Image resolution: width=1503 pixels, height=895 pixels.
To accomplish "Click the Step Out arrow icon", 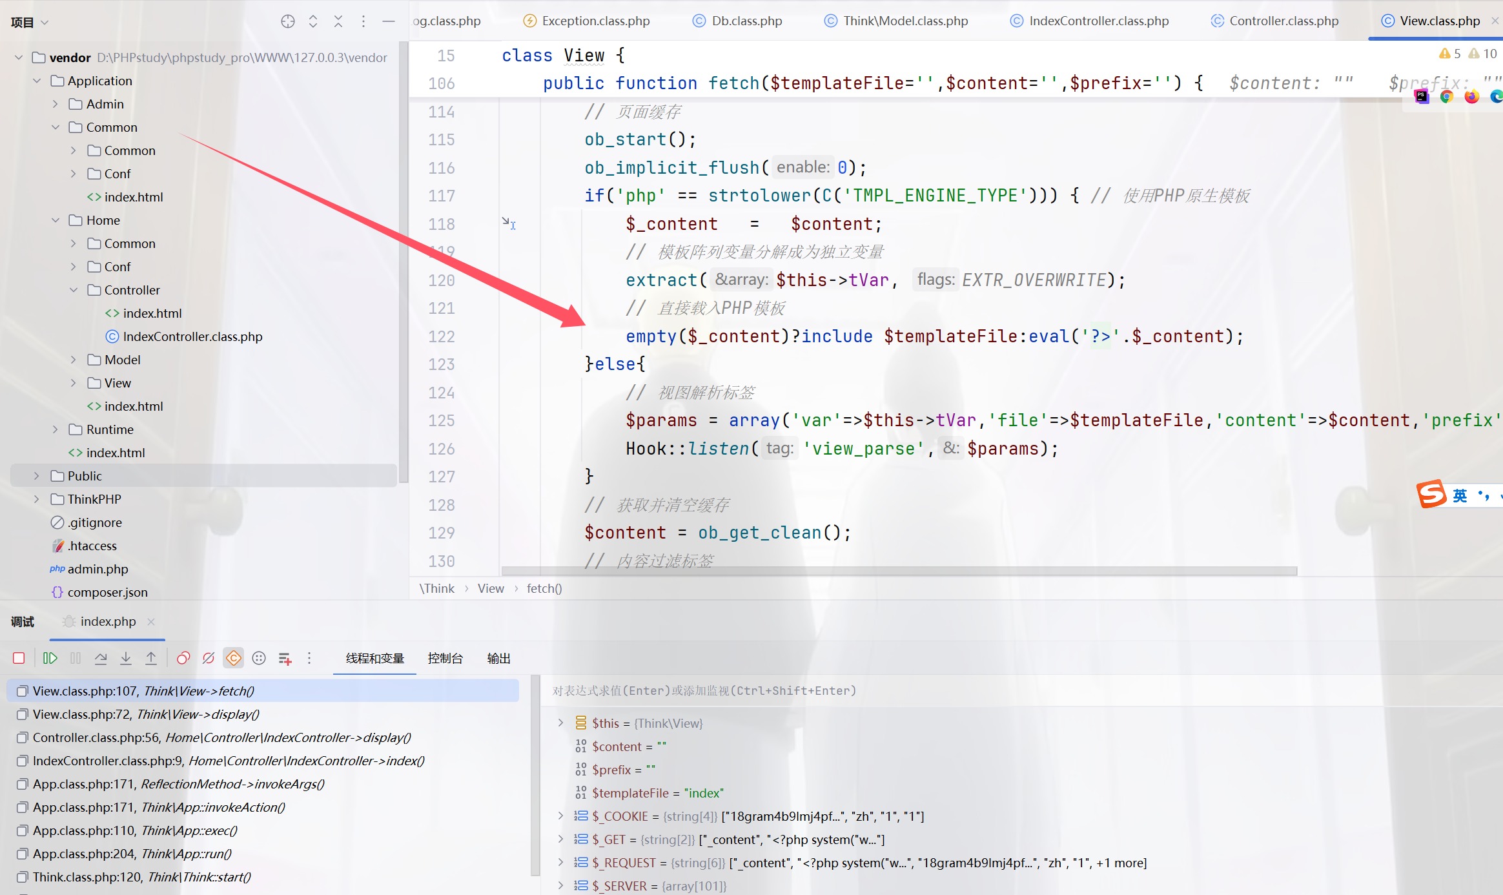I will coord(151,658).
